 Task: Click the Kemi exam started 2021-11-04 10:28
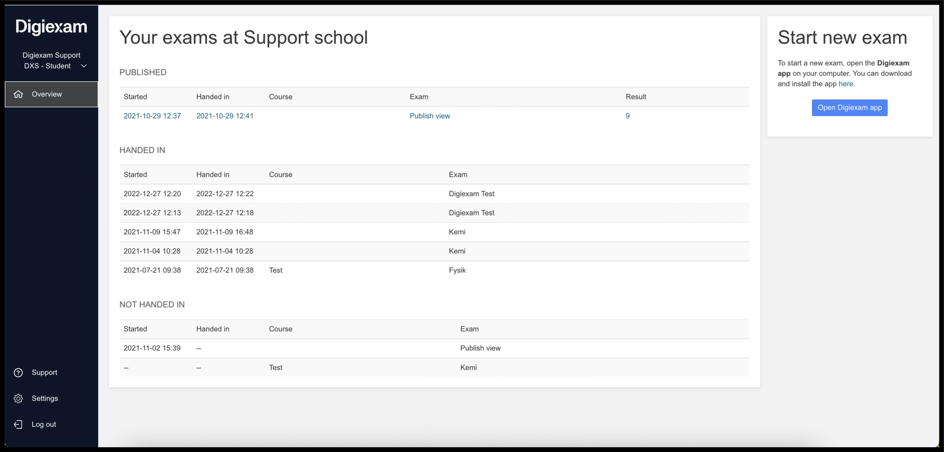[457, 251]
